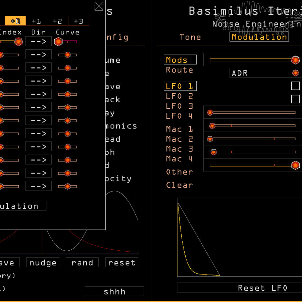Toggle the first checkbox below ADR
Image resolution: width=302 pixels, height=302 pixels.
(295, 86)
